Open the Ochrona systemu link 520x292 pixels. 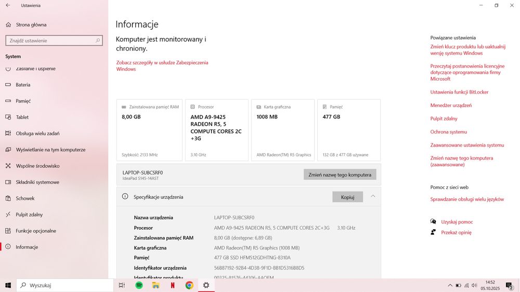coord(448,132)
